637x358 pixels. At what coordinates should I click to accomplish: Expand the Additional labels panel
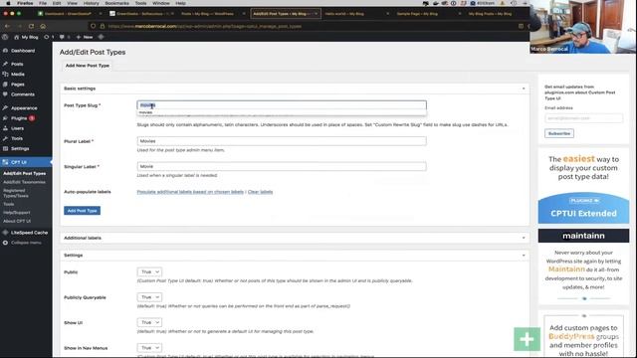pos(524,238)
